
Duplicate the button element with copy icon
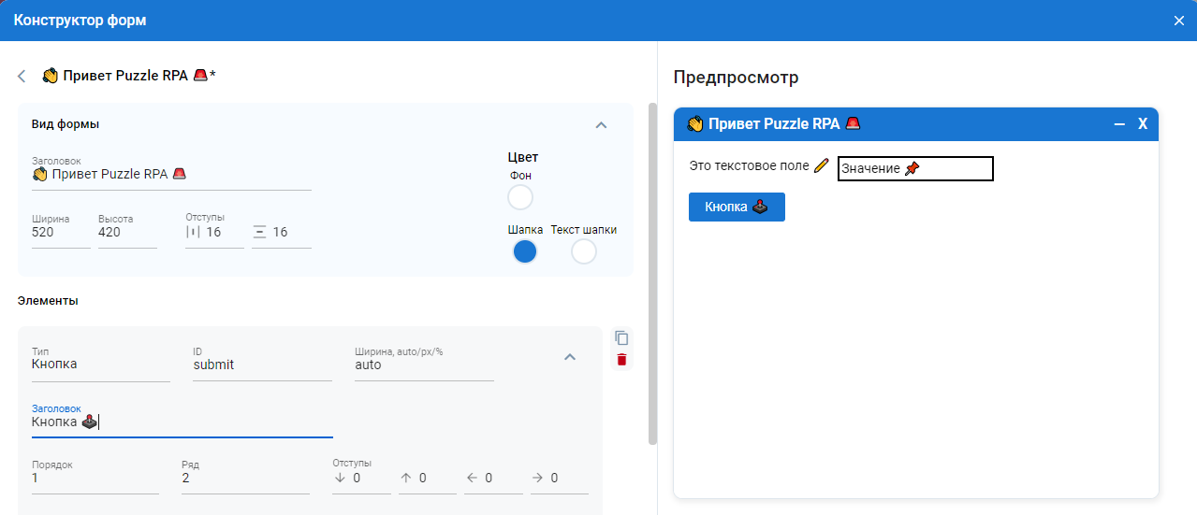click(621, 338)
